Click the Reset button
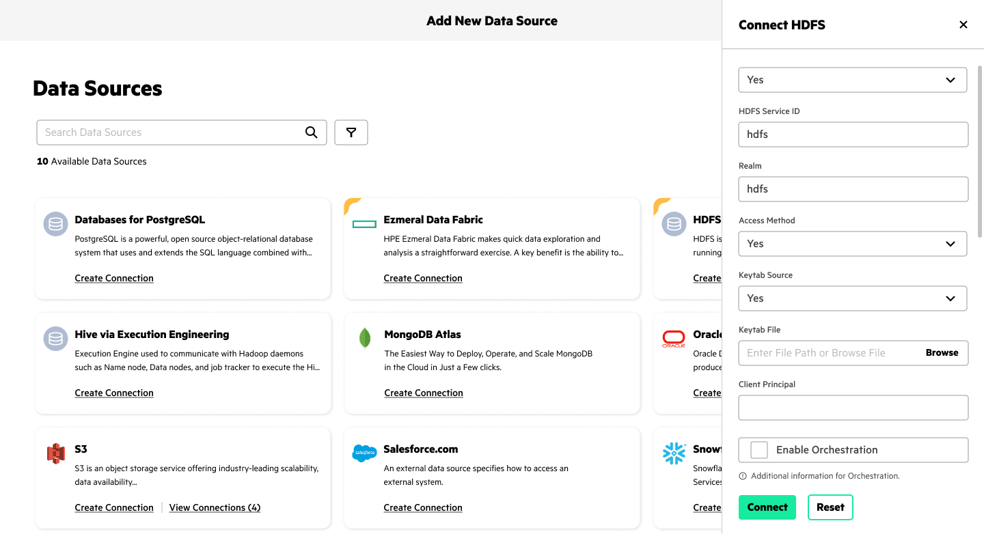Image resolution: width=984 pixels, height=534 pixels. (830, 507)
